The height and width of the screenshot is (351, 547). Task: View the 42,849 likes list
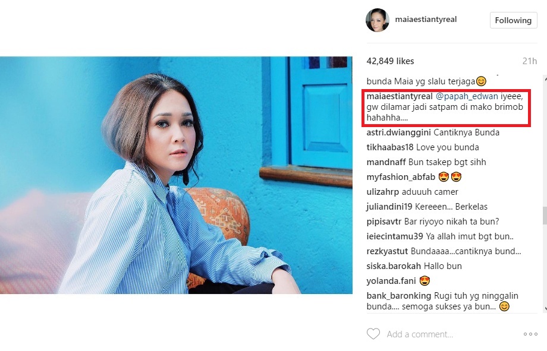pos(390,61)
